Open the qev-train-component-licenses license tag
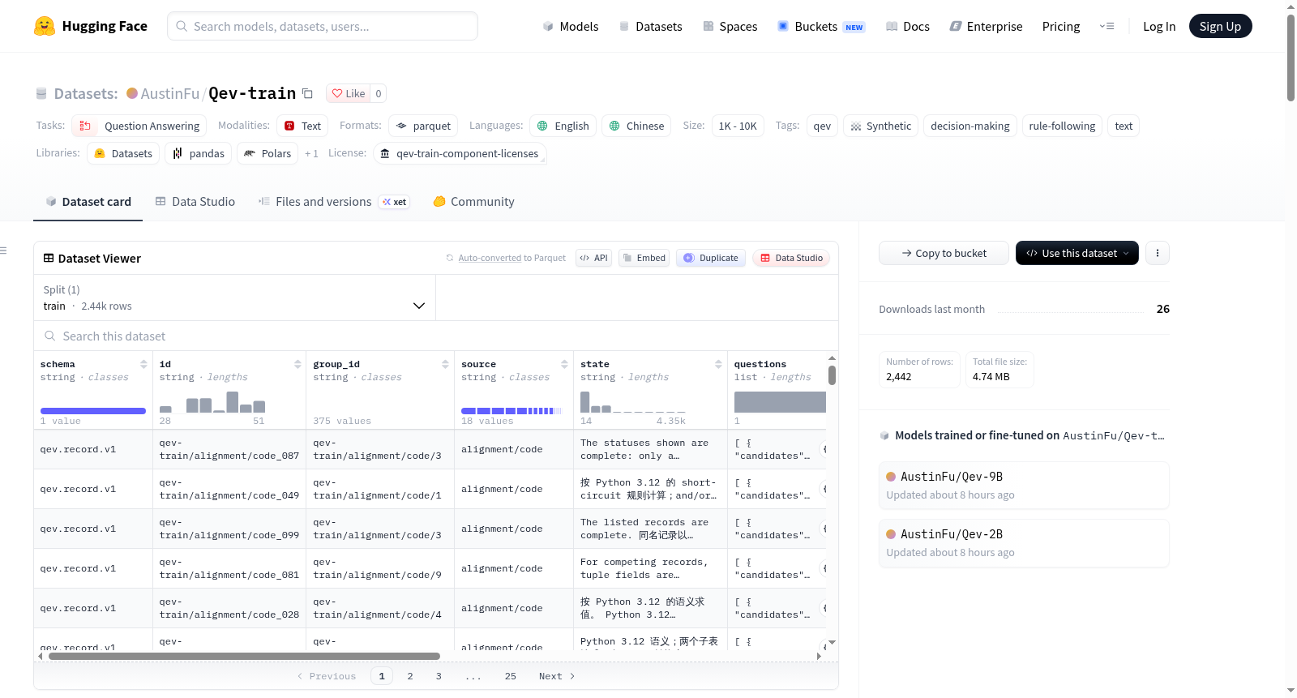The height and width of the screenshot is (698, 1297). point(460,153)
